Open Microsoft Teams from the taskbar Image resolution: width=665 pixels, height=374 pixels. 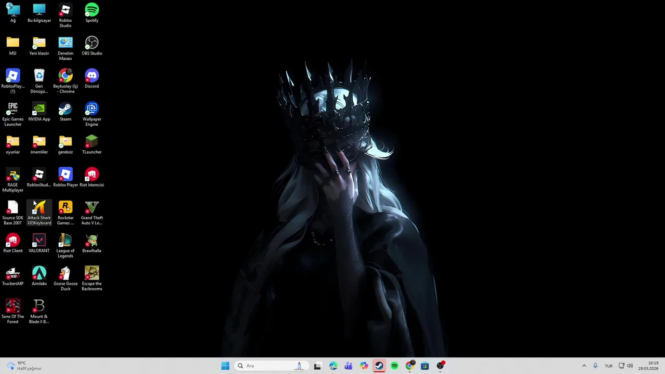point(348,366)
